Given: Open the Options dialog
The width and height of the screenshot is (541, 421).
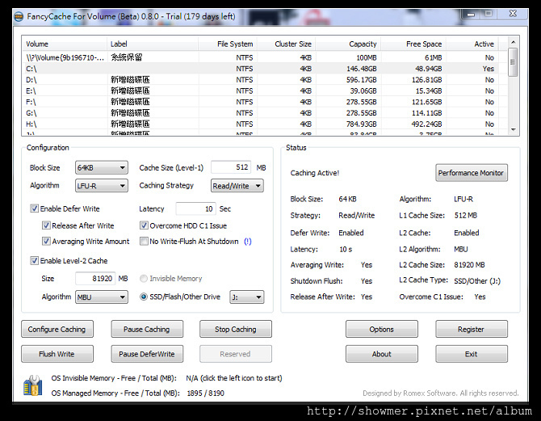Looking at the screenshot, I should click(382, 329).
